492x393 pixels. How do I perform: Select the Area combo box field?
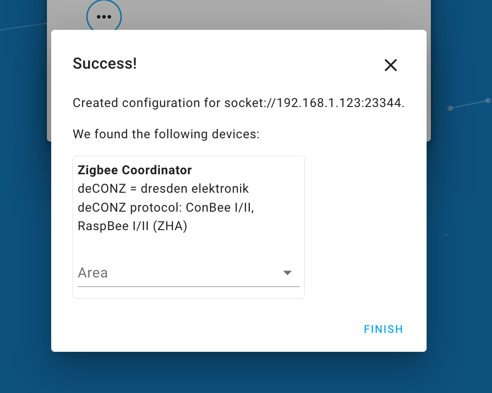(x=189, y=273)
